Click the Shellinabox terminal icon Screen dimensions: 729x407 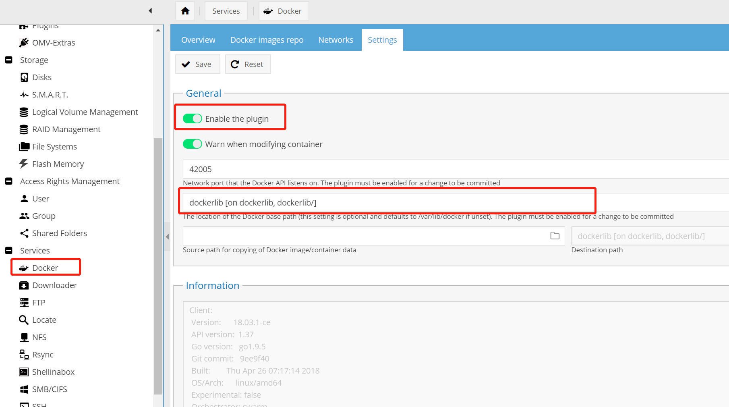[x=24, y=372]
